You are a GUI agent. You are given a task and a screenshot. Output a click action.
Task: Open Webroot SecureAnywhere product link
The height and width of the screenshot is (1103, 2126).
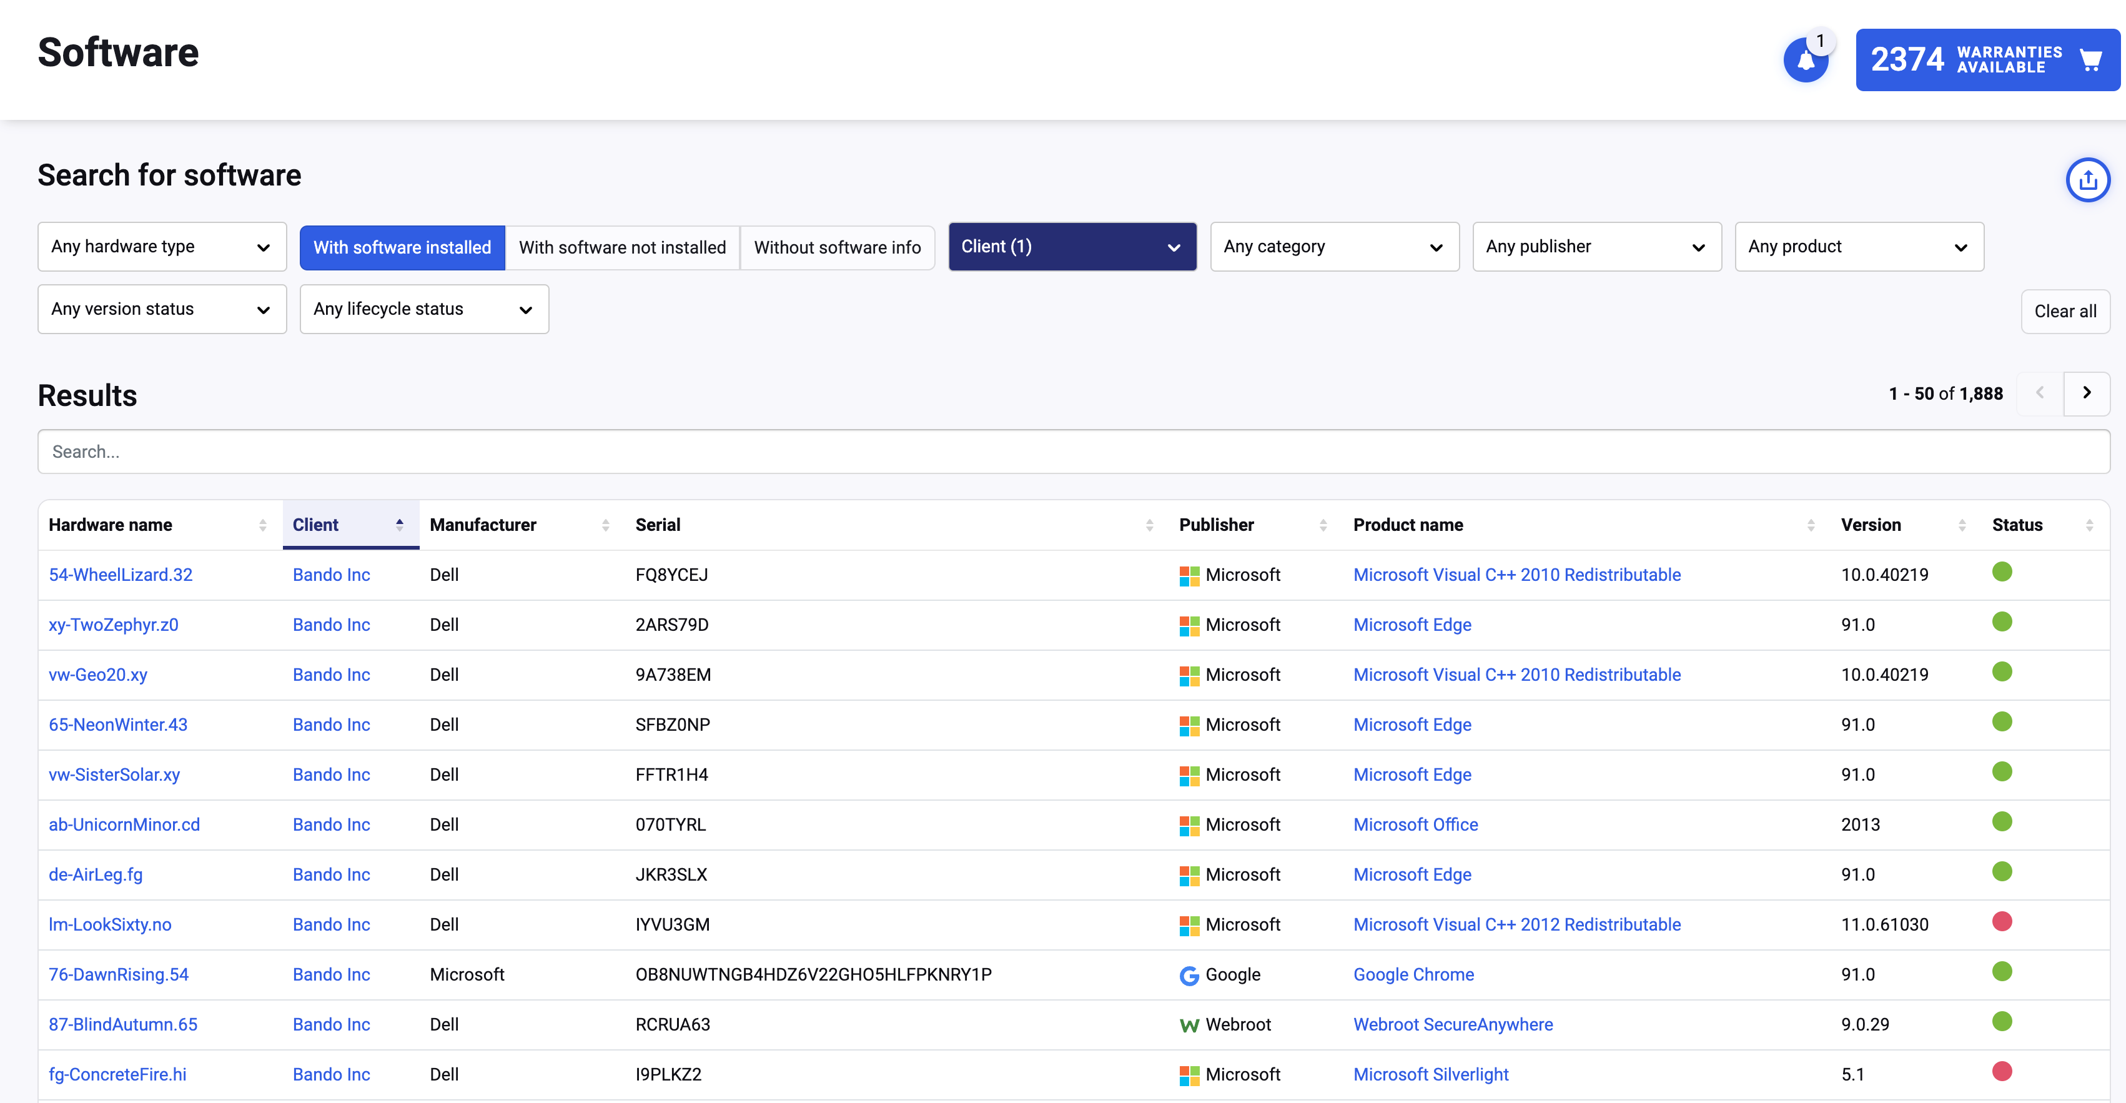[x=1453, y=1024]
